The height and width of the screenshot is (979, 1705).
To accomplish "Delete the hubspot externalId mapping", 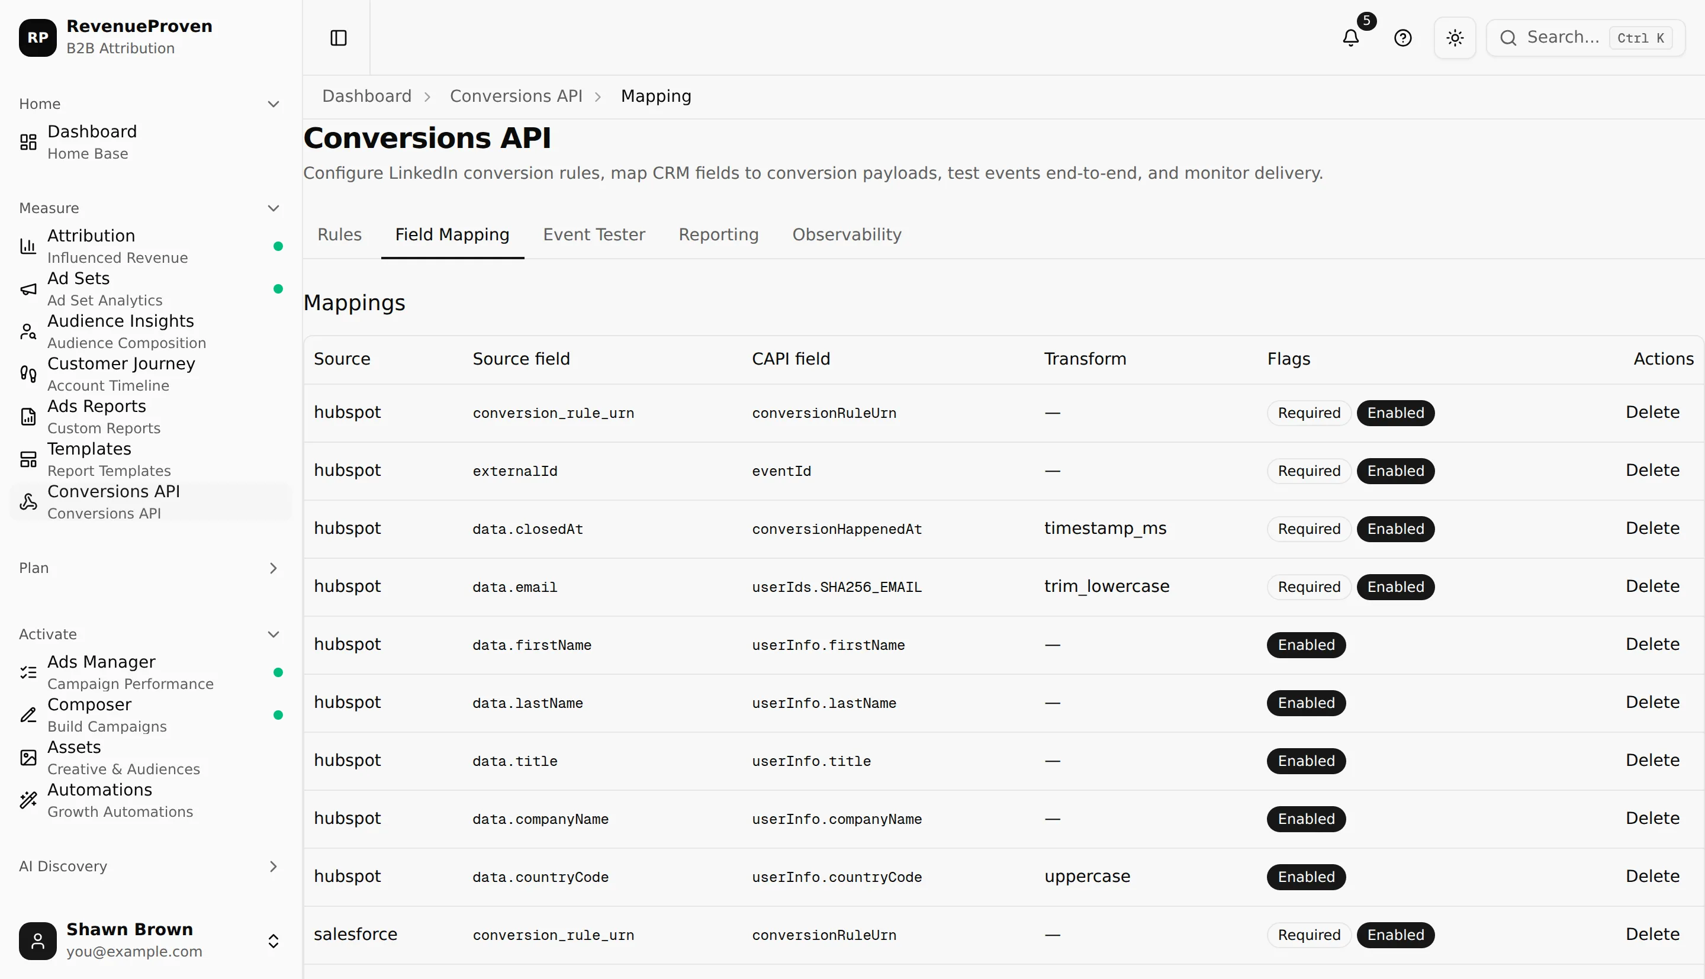I will coord(1652,470).
